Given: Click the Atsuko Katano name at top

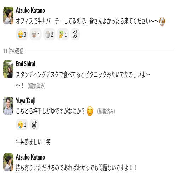Looking at the screenshot, I should tap(30, 10).
